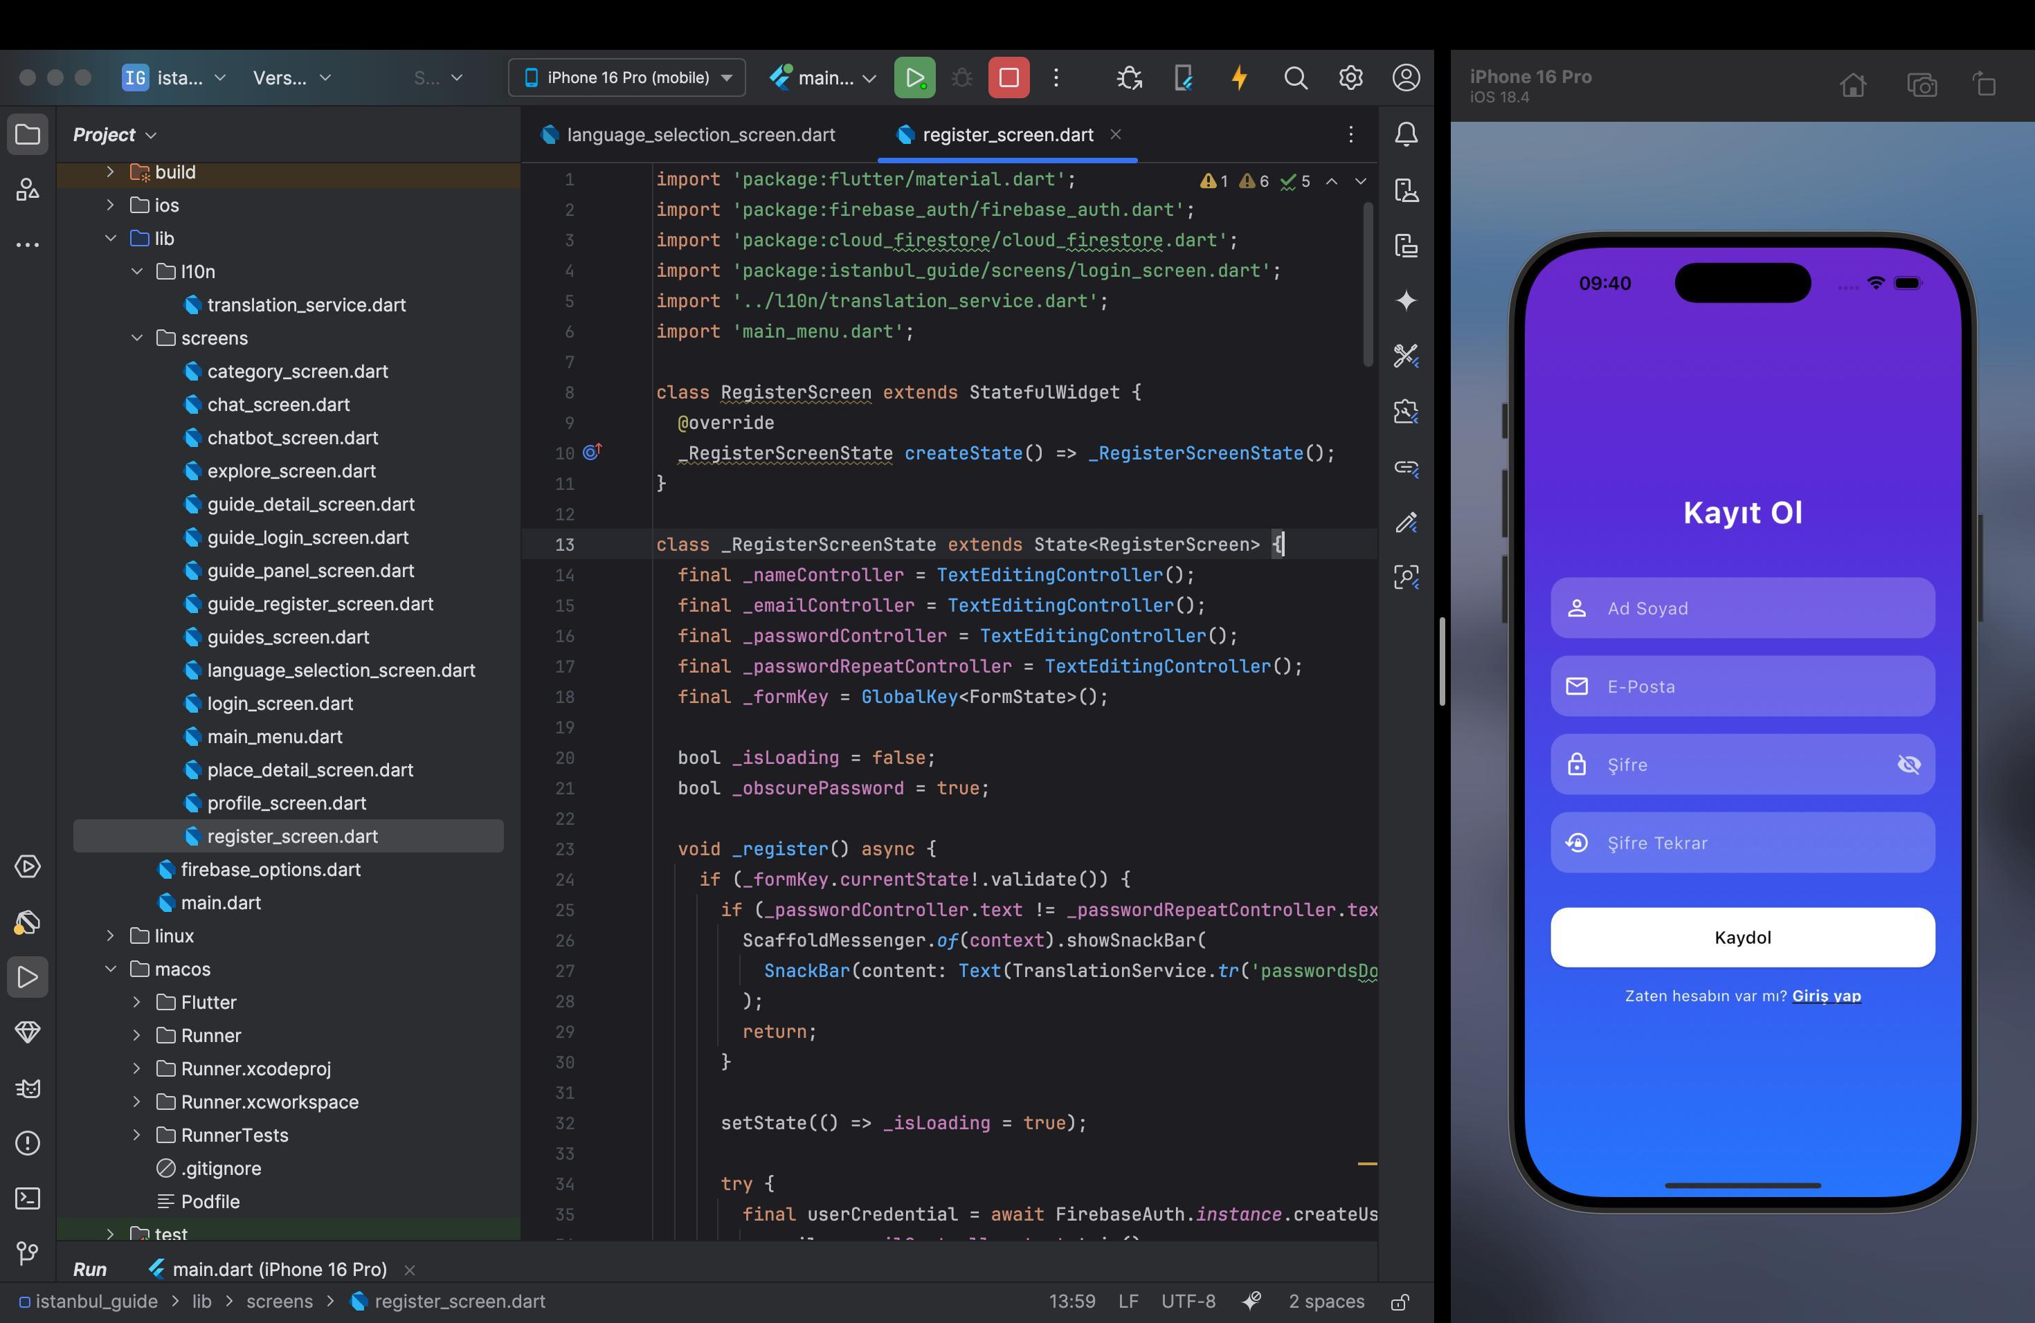The width and height of the screenshot is (2035, 1323).
Task: Show more tool windows ellipsis
Action: (x=28, y=245)
